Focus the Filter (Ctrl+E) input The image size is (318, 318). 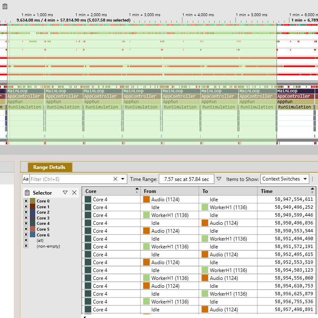click(x=70, y=179)
